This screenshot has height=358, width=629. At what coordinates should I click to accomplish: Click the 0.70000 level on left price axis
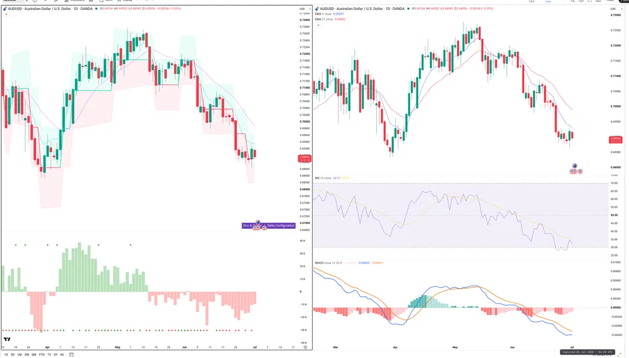304,121
